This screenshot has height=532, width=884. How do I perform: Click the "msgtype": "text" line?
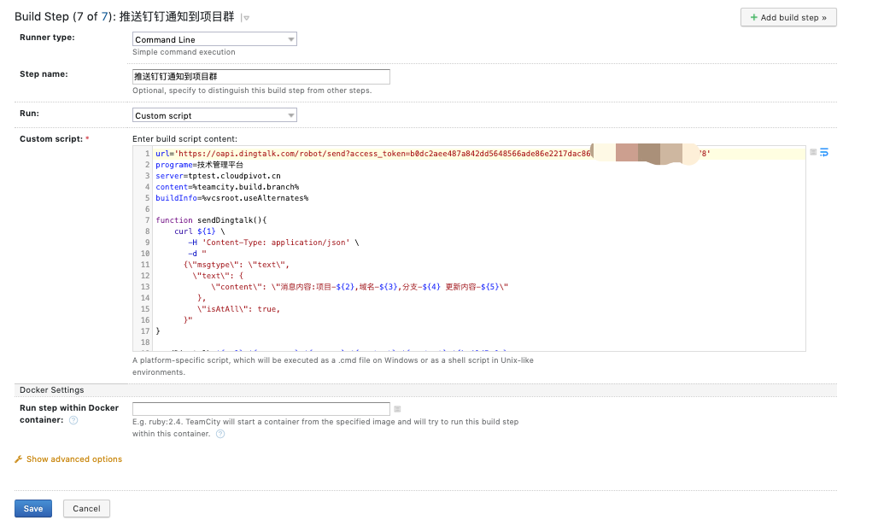point(237,265)
